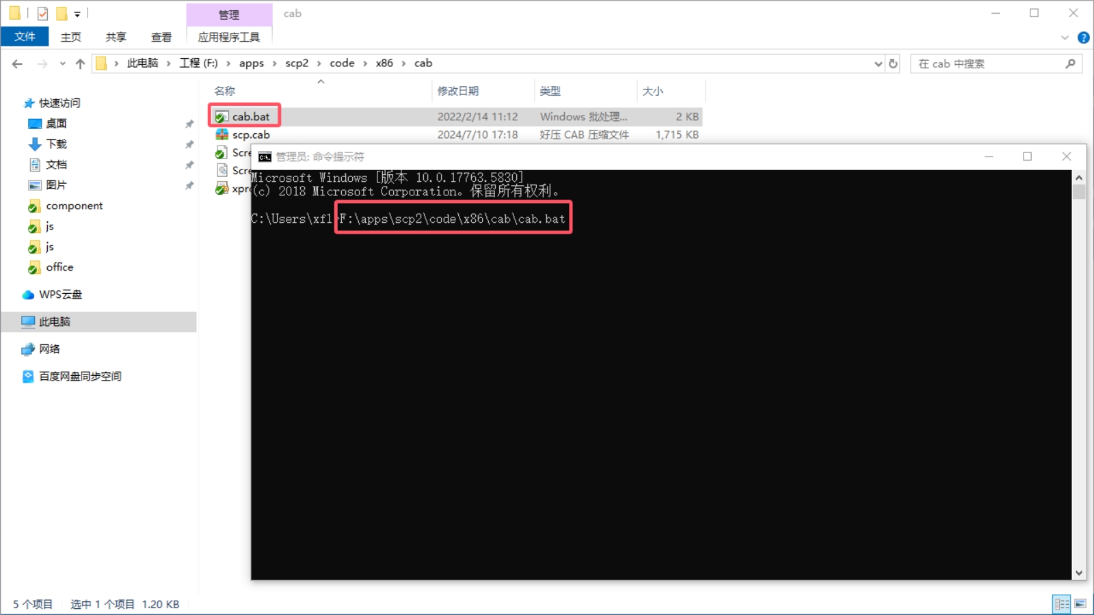The image size is (1094, 615).
Task: Switch to details view layout
Action: point(1061,604)
